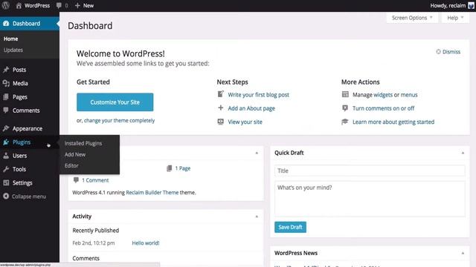
Task: Select the Plugins plug icon
Action: pyautogui.click(x=6, y=142)
